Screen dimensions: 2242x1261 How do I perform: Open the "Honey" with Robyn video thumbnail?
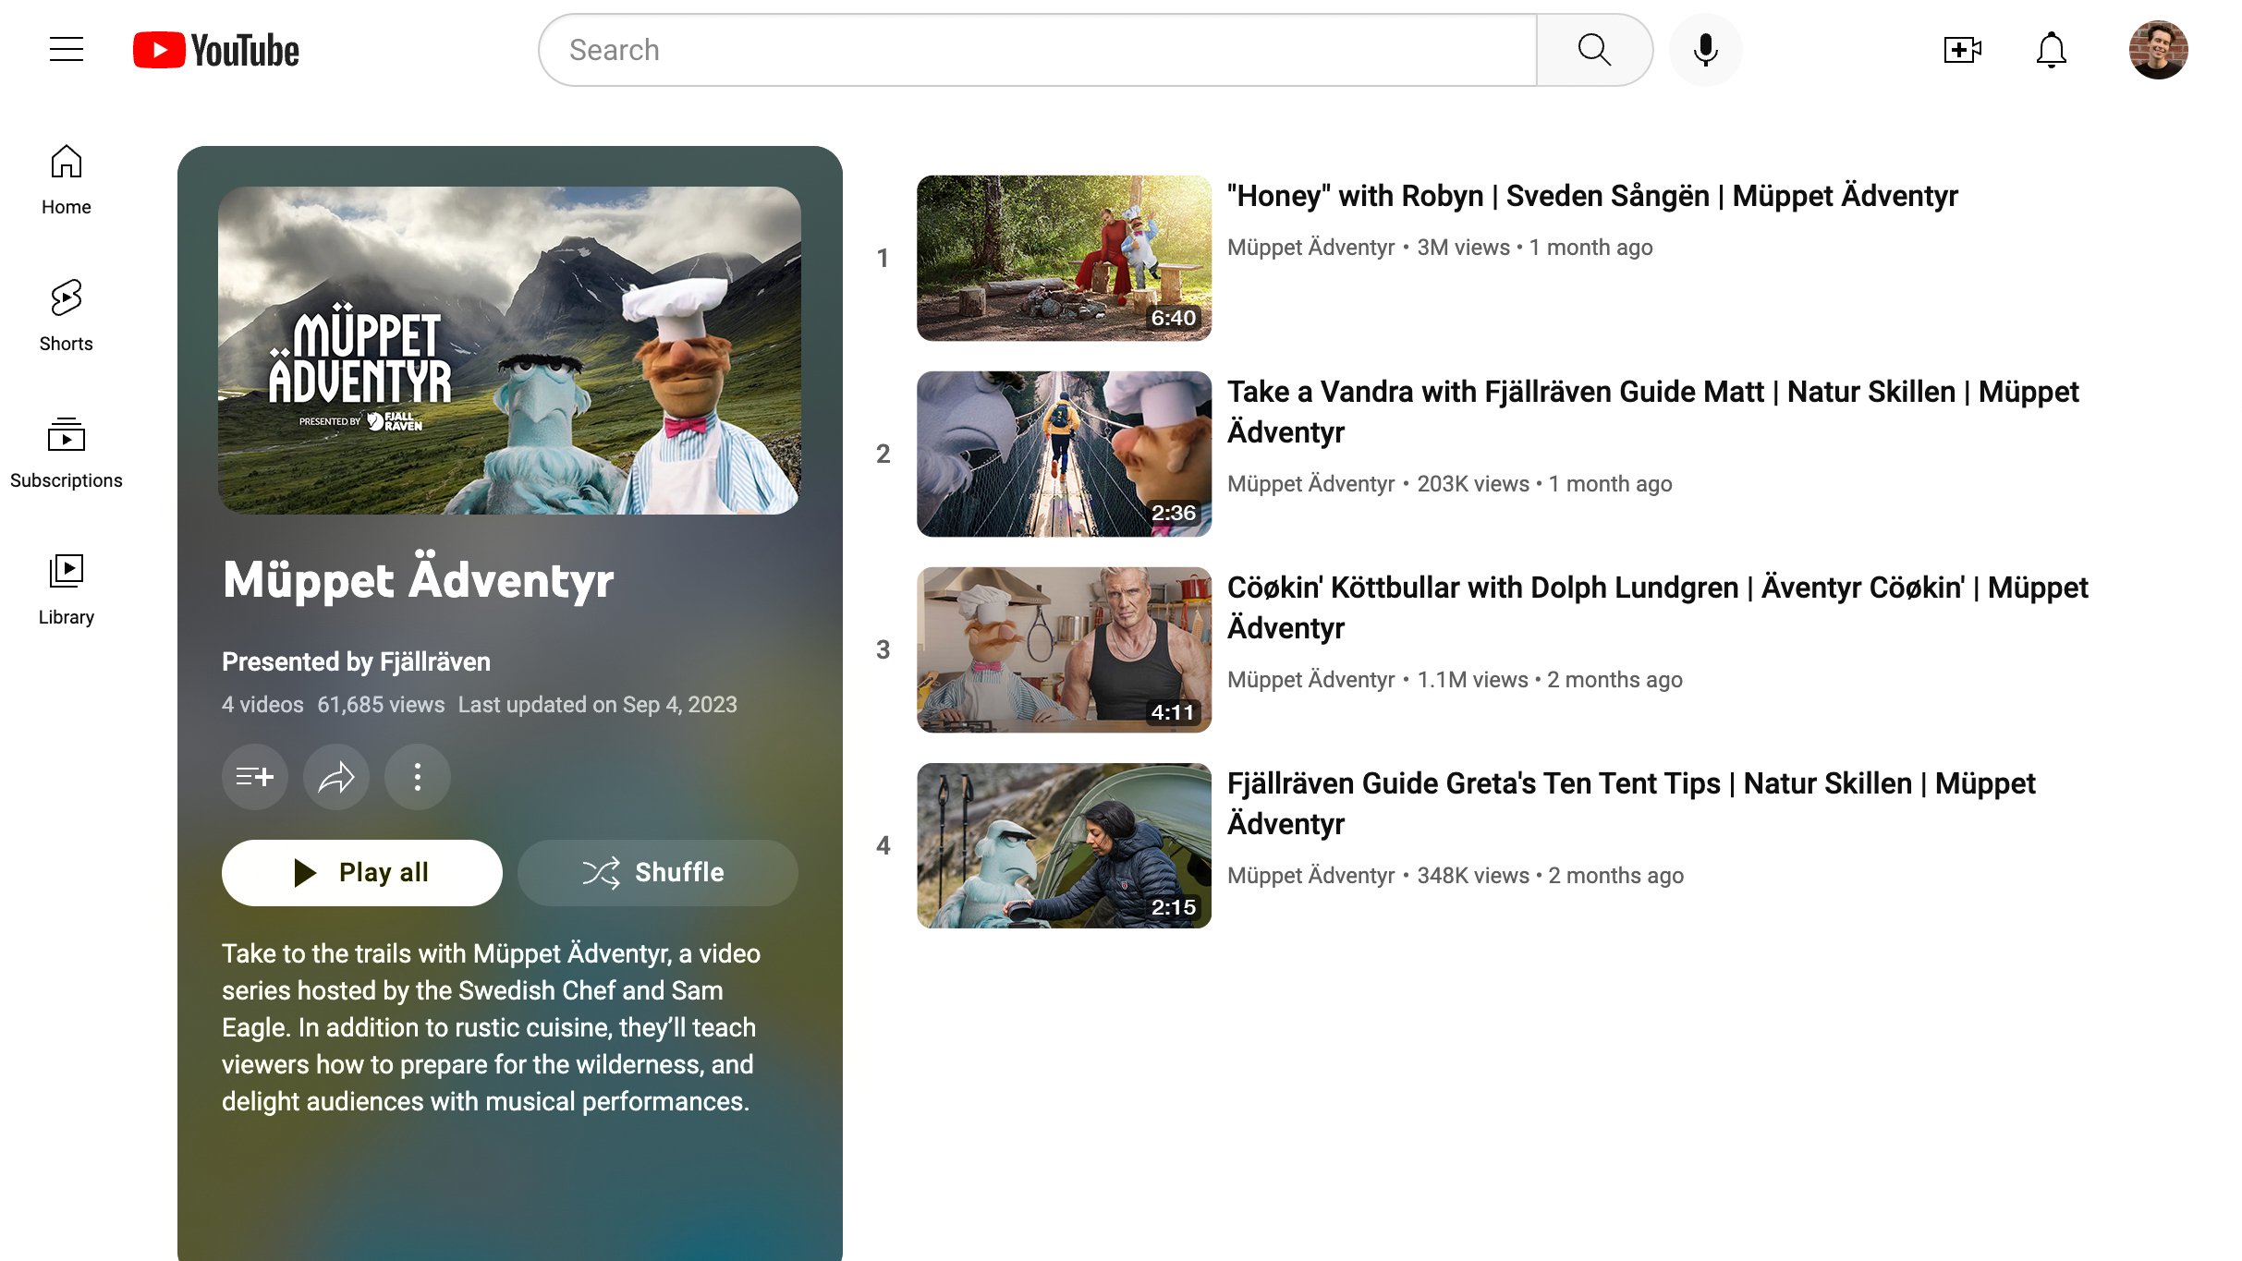(1064, 258)
